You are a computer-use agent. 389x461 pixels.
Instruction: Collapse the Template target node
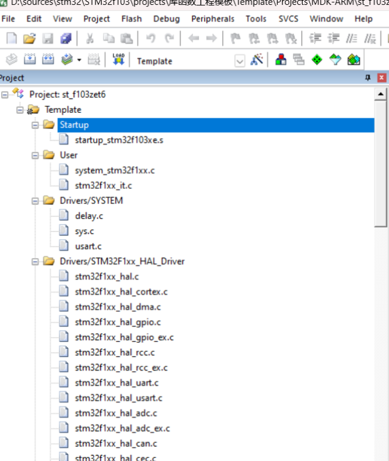pos(20,110)
